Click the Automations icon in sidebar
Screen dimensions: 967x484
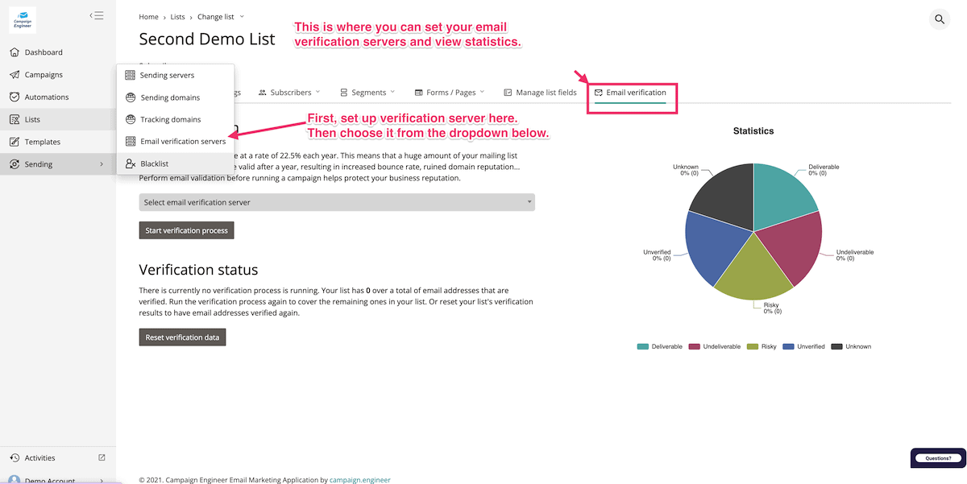click(x=15, y=97)
